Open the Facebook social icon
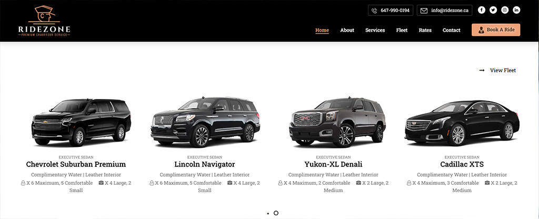This screenshot has width=539, height=219. tap(481, 10)
